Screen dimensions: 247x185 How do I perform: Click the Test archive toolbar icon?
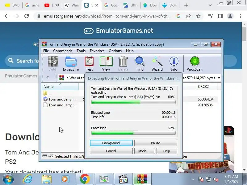89,64
